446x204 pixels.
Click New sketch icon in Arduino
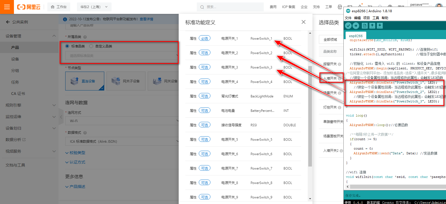point(365,26)
